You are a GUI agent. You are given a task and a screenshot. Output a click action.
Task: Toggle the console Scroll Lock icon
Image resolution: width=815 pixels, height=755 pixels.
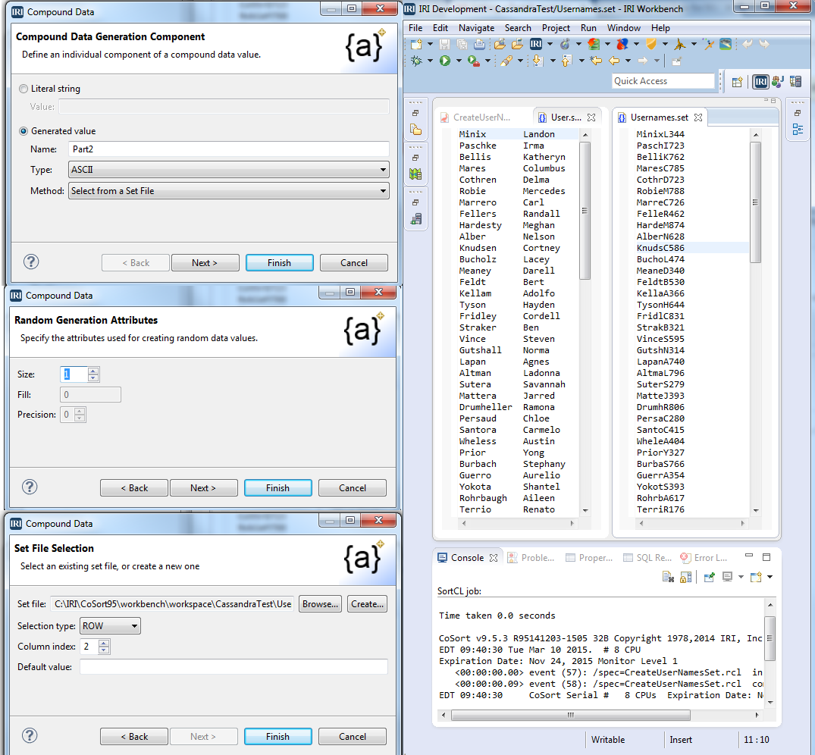click(x=686, y=577)
